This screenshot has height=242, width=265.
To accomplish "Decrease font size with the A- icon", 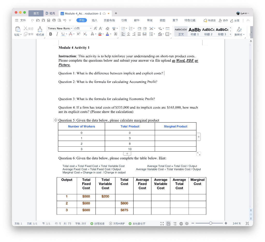I will tap(101, 29).
